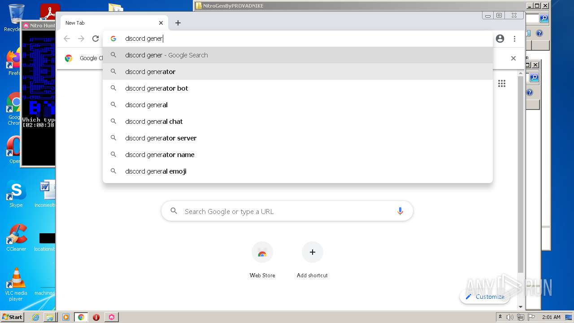Click the search icon in the NitroGenByPROVADNIKE window
Image resolution: width=574 pixels, height=323 pixels.
(x=544, y=18)
